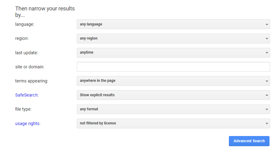Open the file type dropdown

coord(173,109)
